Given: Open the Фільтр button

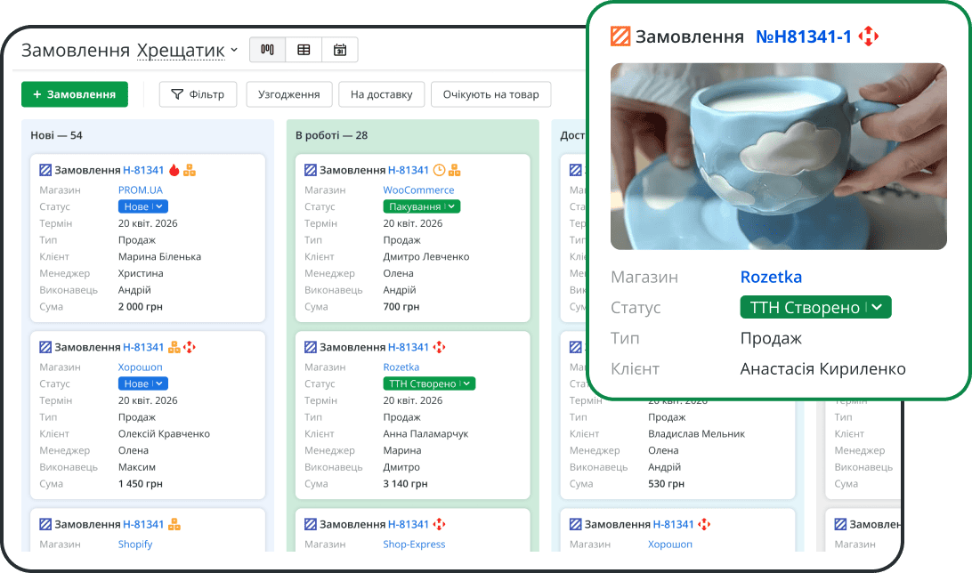Looking at the screenshot, I should tap(198, 94).
